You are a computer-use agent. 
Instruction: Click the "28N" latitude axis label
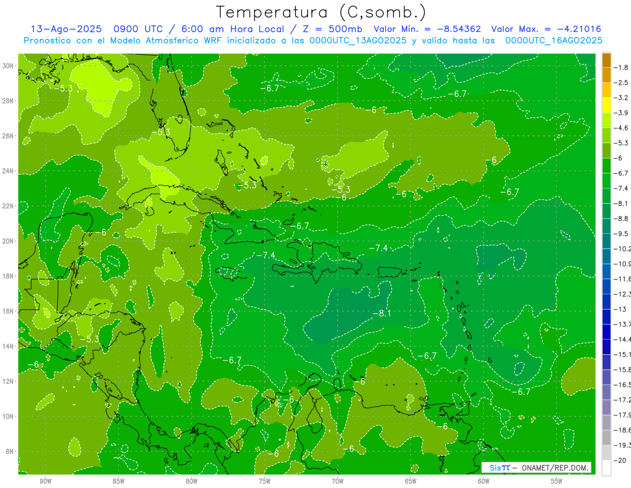(8, 101)
